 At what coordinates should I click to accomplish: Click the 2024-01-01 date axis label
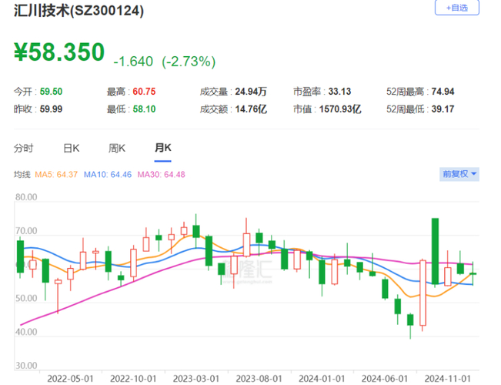tap(322, 379)
